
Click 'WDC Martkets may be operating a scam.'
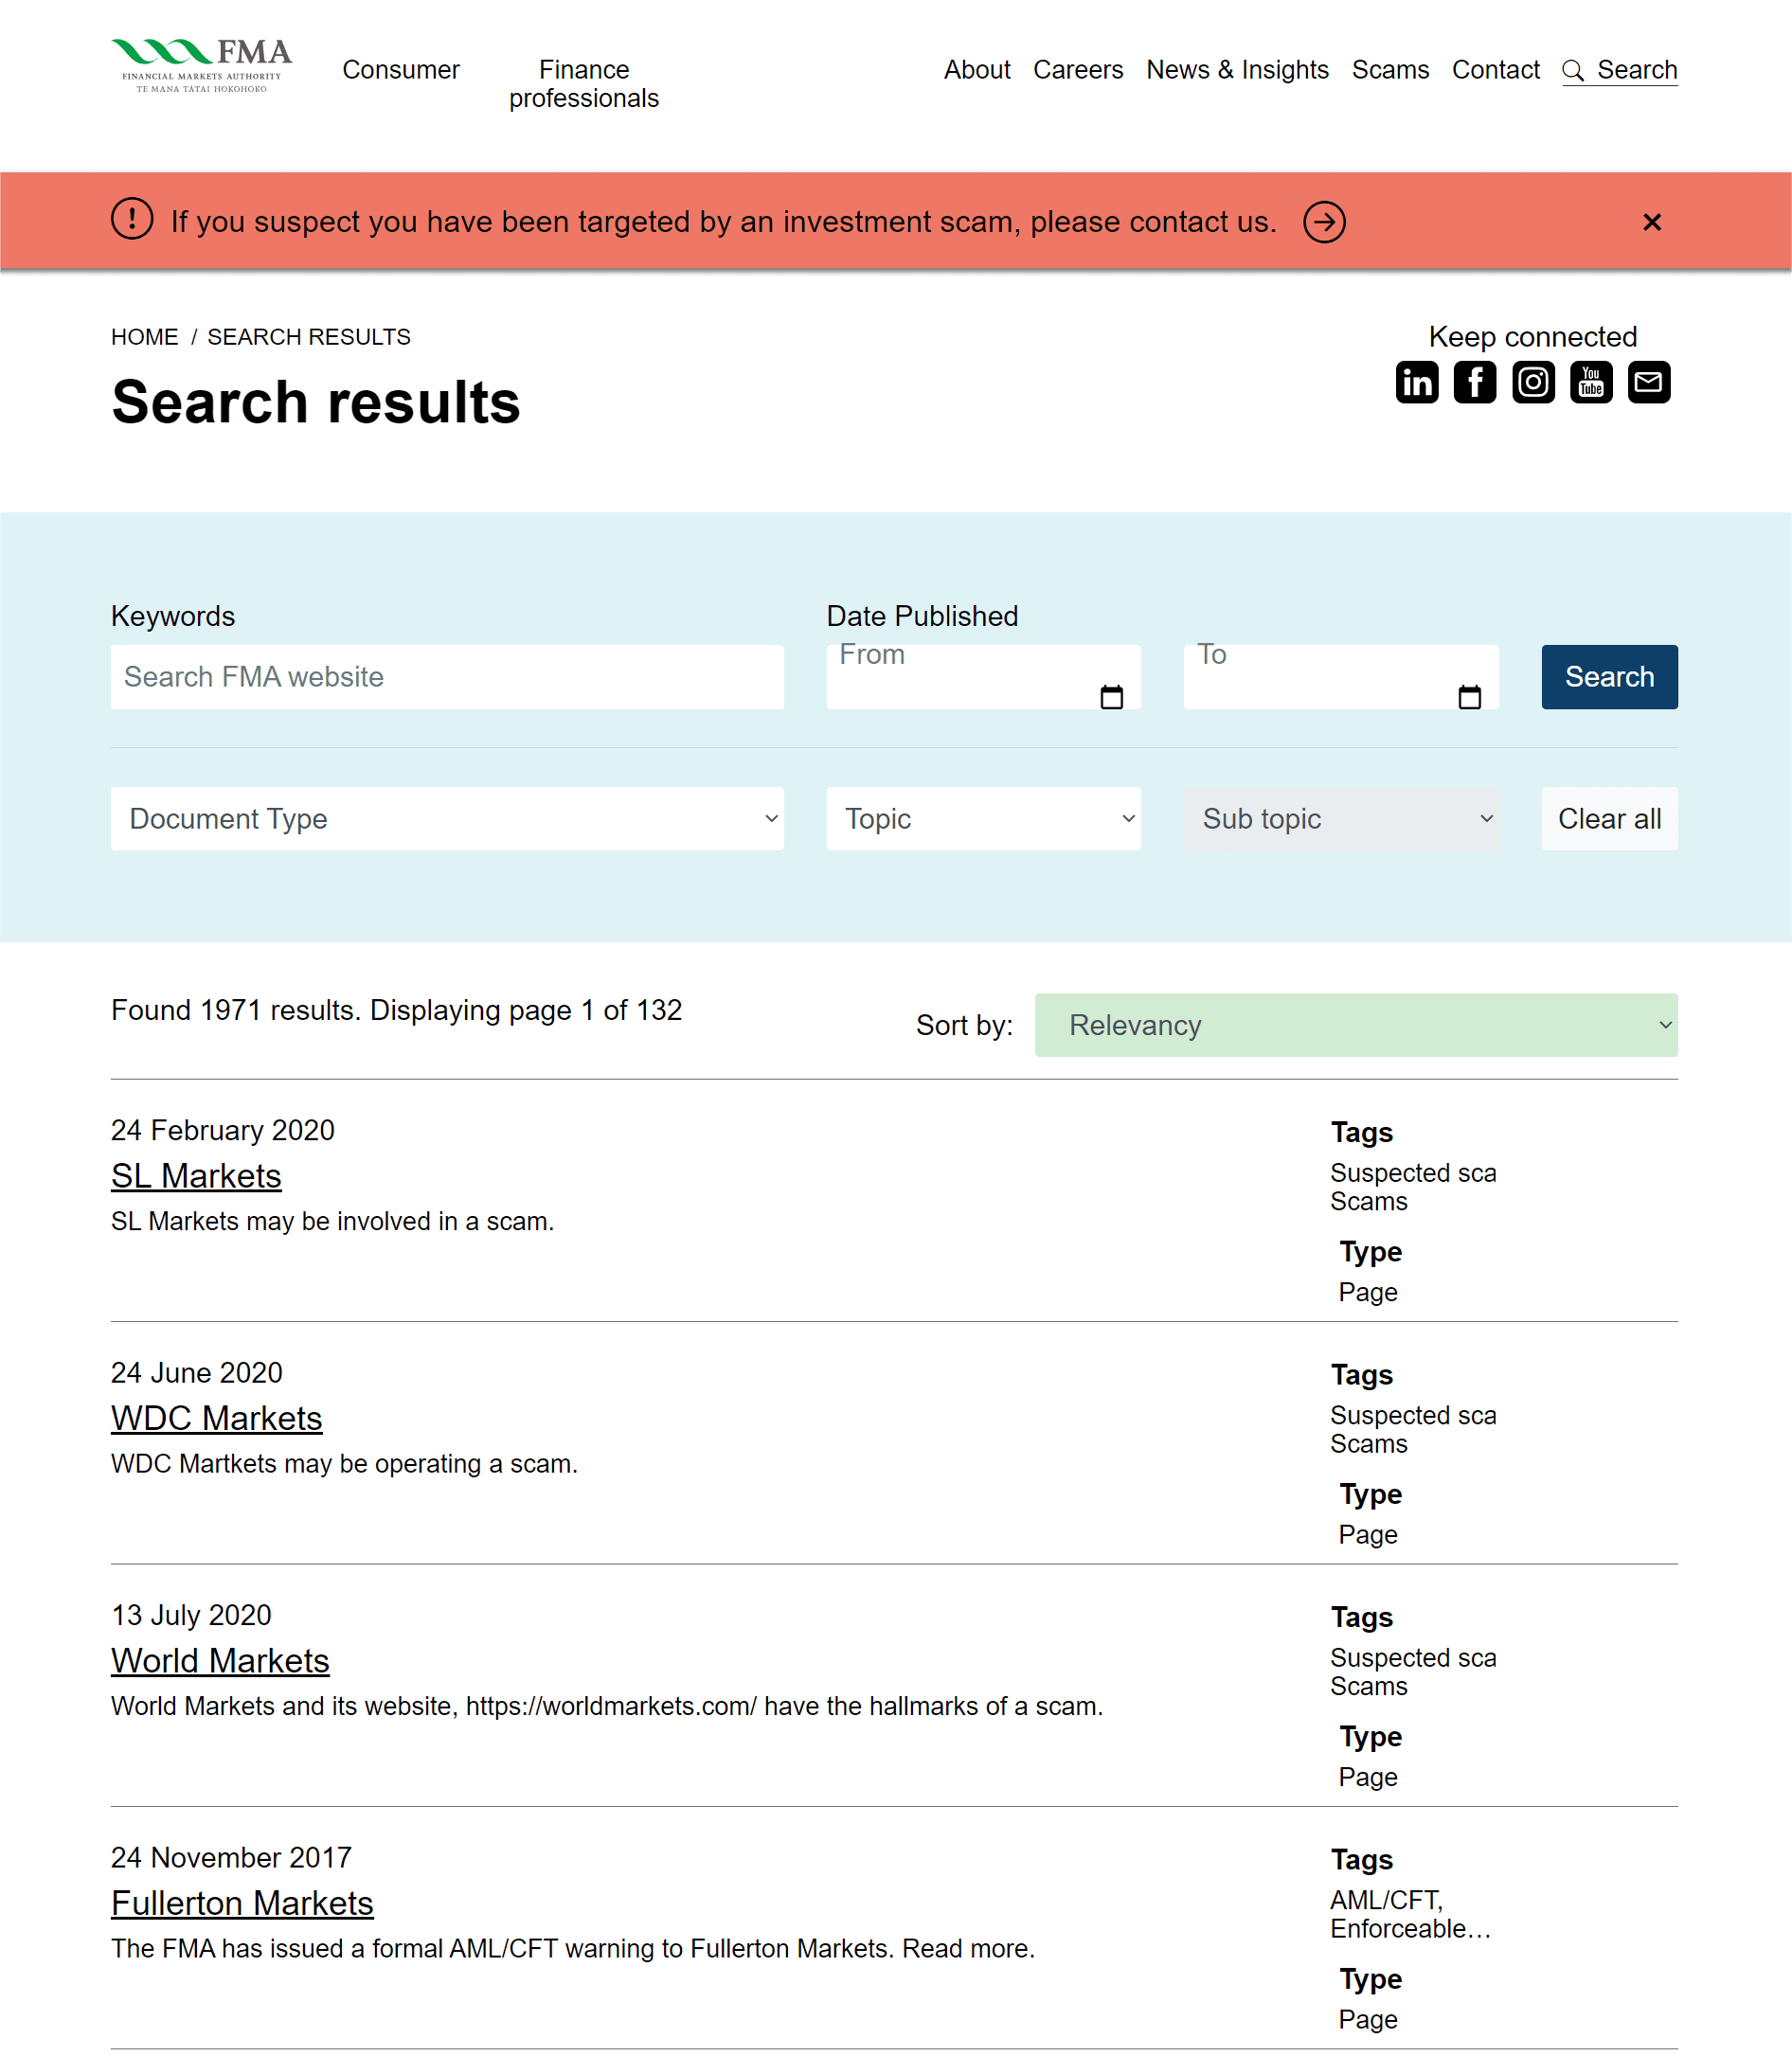(x=345, y=1464)
